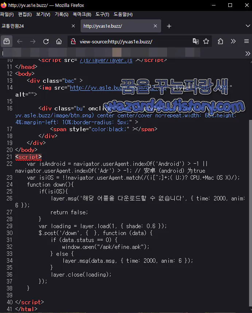The width and height of the screenshot is (252, 313).
Task: Open the 도움말(H) menu
Action: pos(123,14)
